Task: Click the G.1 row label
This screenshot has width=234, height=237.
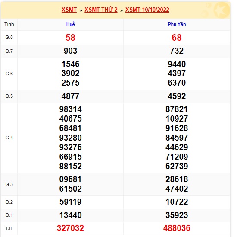Action: pos(9,215)
